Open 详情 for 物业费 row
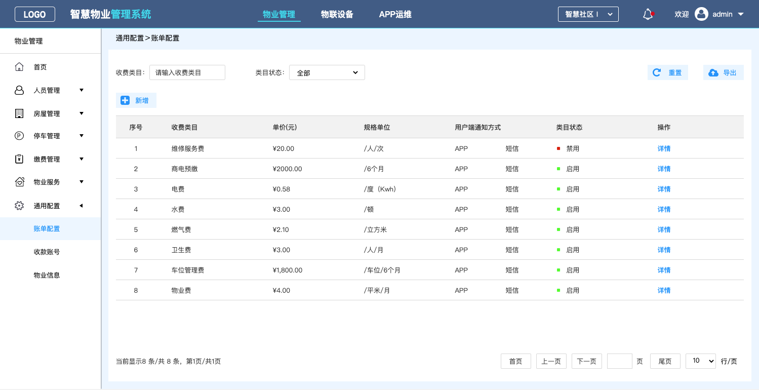Image resolution: width=759 pixels, height=390 pixels. click(x=664, y=290)
